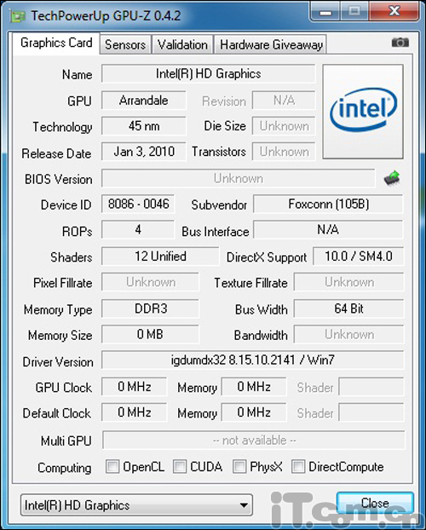Enable the OpenCL checkbox

(x=112, y=467)
